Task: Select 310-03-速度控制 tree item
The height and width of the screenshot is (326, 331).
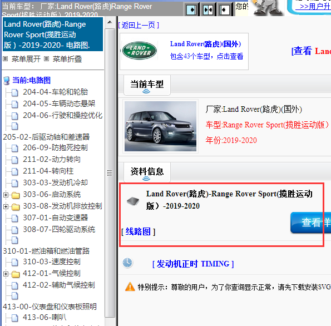Action: coord(52,262)
